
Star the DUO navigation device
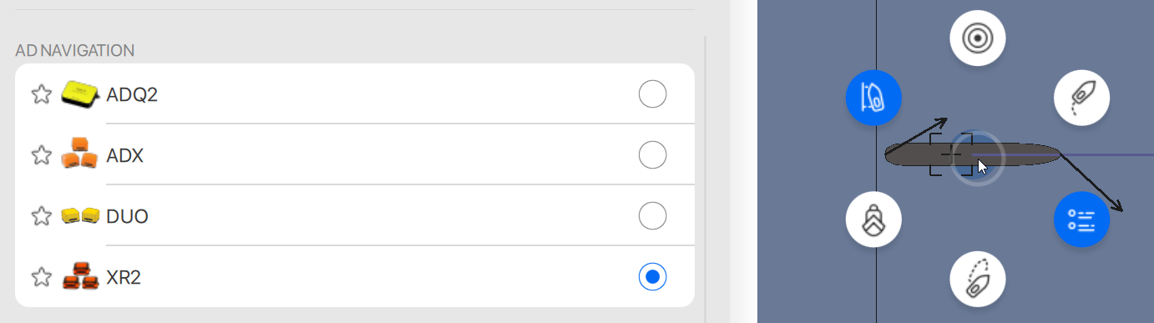[x=41, y=216]
